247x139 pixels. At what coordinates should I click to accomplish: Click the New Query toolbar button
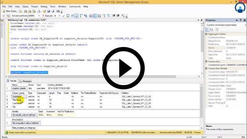[10, 11]
